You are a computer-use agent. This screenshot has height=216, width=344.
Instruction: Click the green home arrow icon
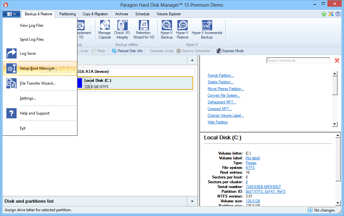324,14
